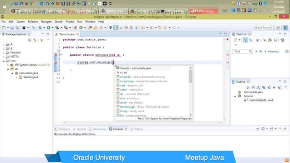Select com.oracle.java package in Package Explorer

pyautogui.click(x=28, y=73)
